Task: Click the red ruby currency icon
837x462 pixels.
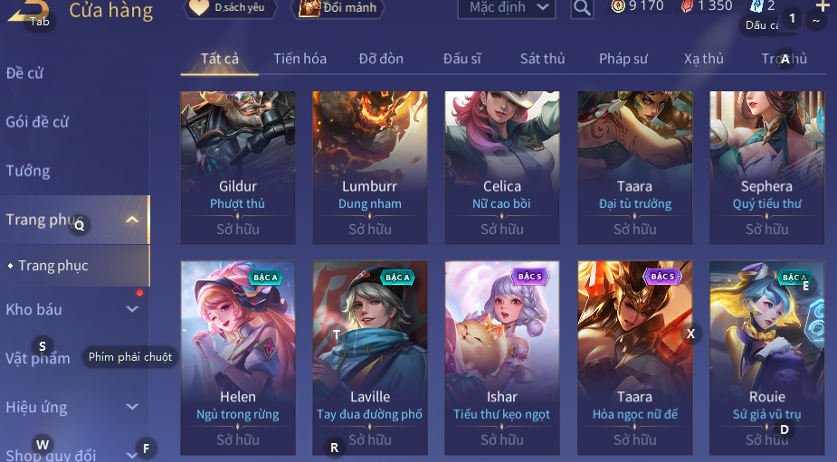Action: tap(687, 6)
